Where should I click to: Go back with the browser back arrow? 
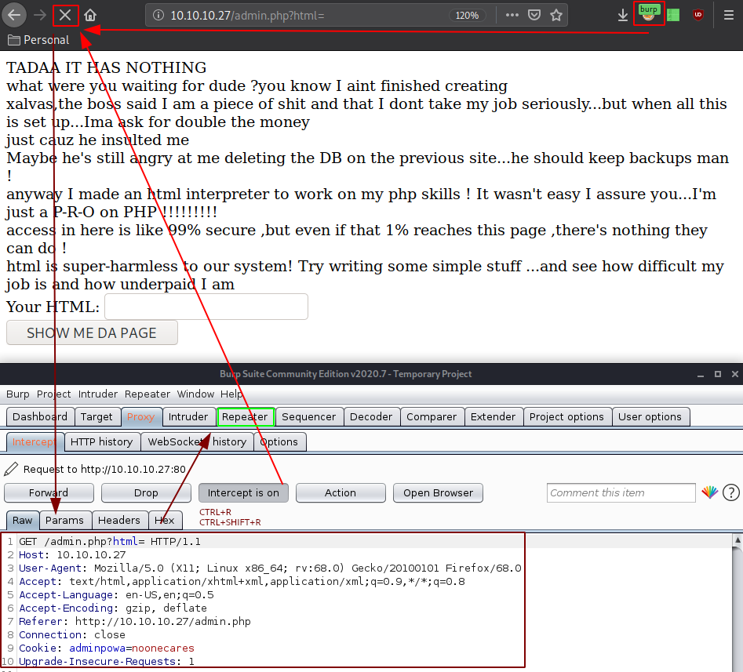(x=14, y=15)
